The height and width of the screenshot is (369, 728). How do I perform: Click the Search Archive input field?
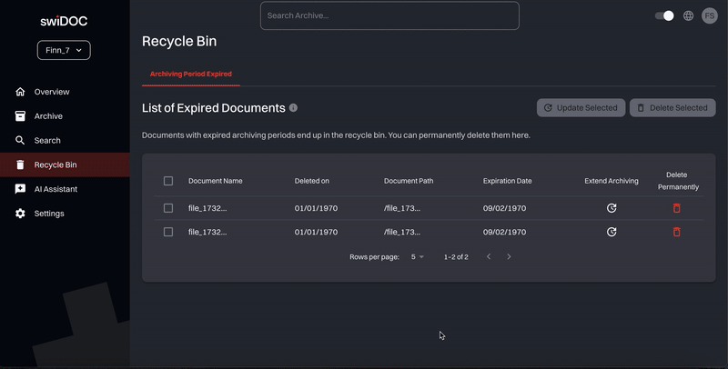(x=389, y=15)
